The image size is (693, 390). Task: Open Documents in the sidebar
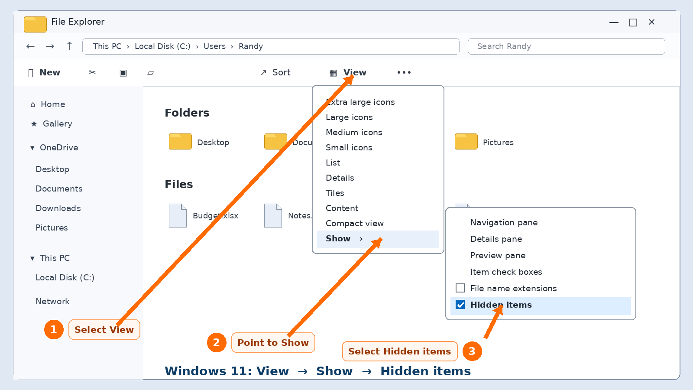[x=59, y=189]
